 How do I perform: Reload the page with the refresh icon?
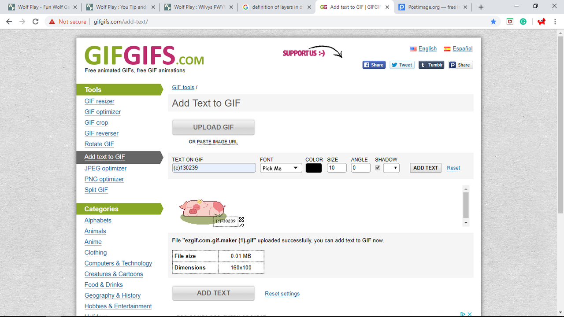click(36, 22)
